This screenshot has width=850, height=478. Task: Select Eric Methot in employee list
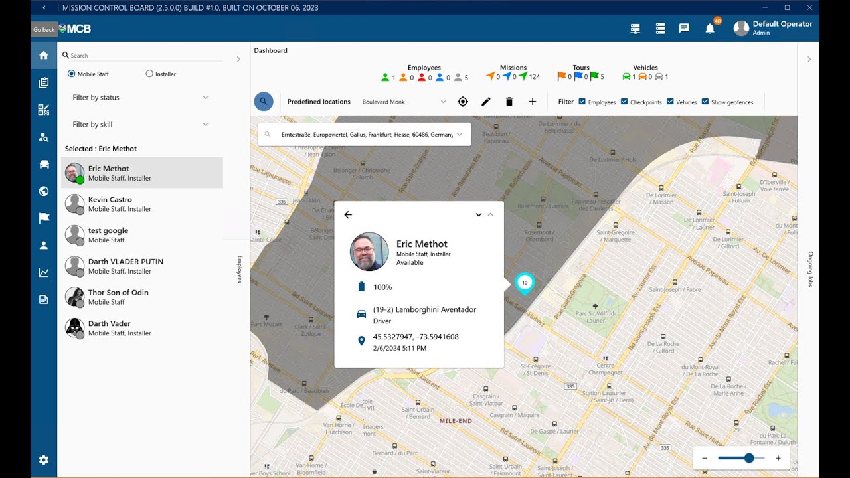click(x=142, y=173)
